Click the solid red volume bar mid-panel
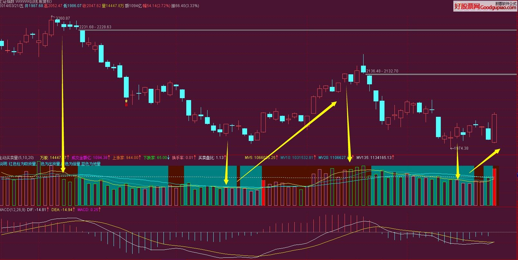Image resolution: width=518 pixels, height=260 pixels. [x=263, y=193]
